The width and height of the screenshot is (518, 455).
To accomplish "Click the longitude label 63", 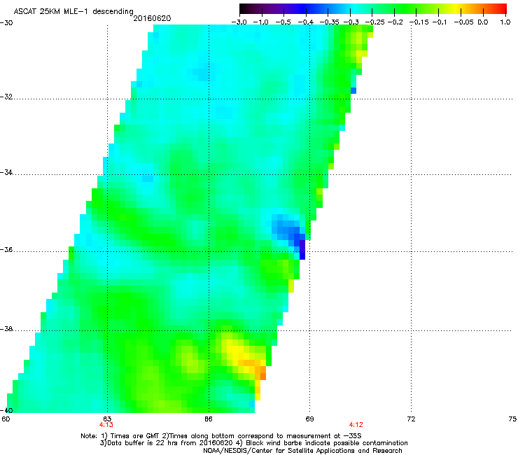I will pyautogui.click(x=107, y=419).
